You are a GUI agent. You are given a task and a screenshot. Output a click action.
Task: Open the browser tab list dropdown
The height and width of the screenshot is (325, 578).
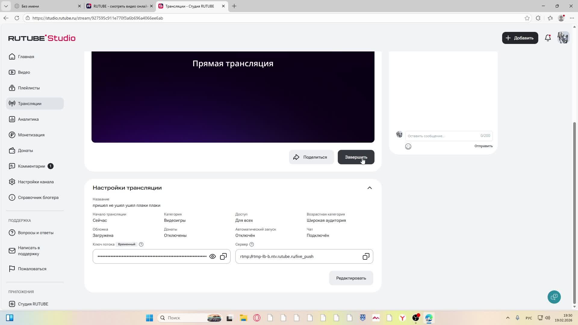click(6, 6)
